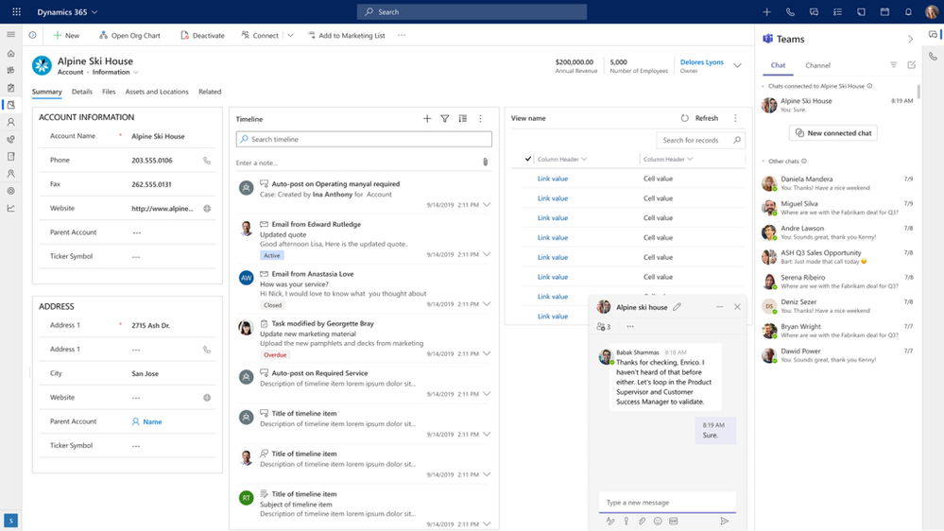Image resolution: width=944 pixels, height=531 pixels.
Task: Collapse Chats connected to Alpine Ski House
Action: tap(764, 86)
